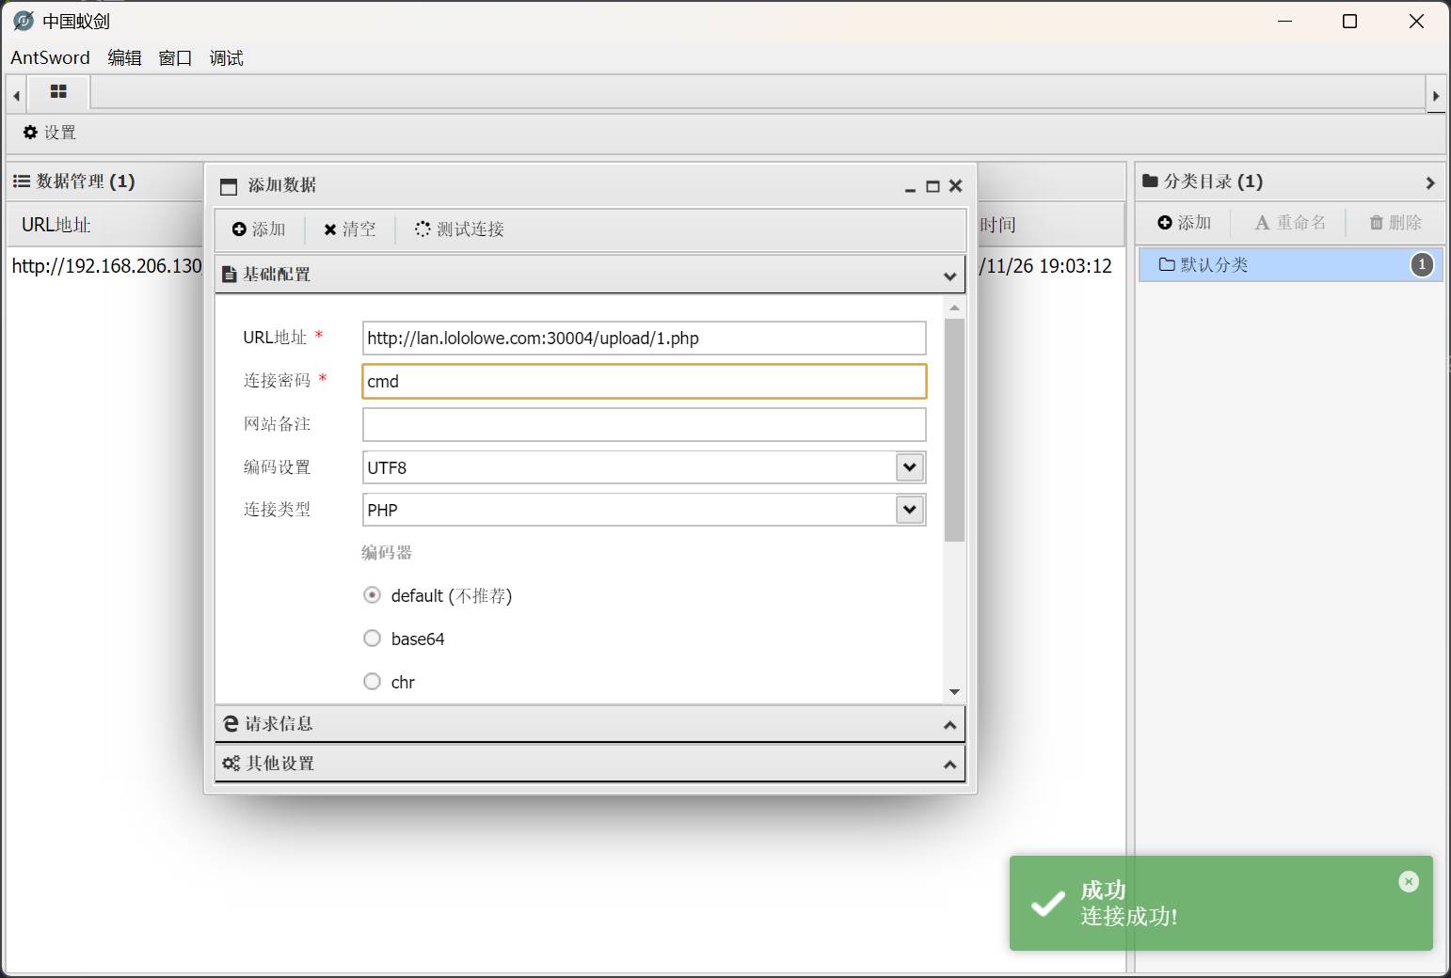Click the grid home tab icon

(x=58, y=92)
